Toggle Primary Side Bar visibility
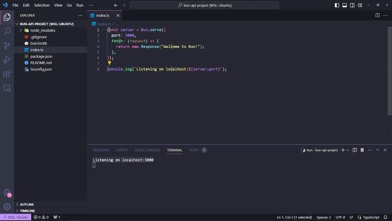This screenshot has width=392, height=221. [337, 5]
